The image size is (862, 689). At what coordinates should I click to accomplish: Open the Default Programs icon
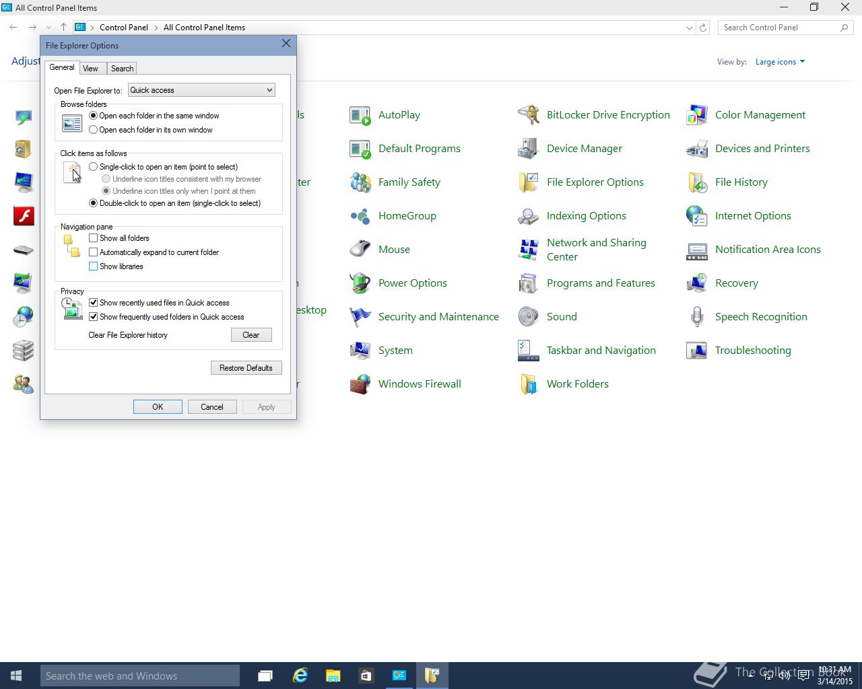point(360,149)
